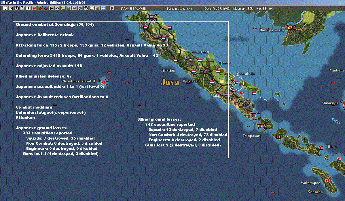The height and width of the screenshot is (201, 345).
Task: Click the ship with up-arrows toolbar icon
Action: click(74, 8)
